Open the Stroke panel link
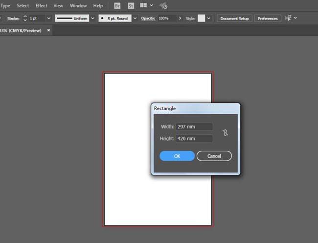 pyautogui.click(x=13, y=19)
